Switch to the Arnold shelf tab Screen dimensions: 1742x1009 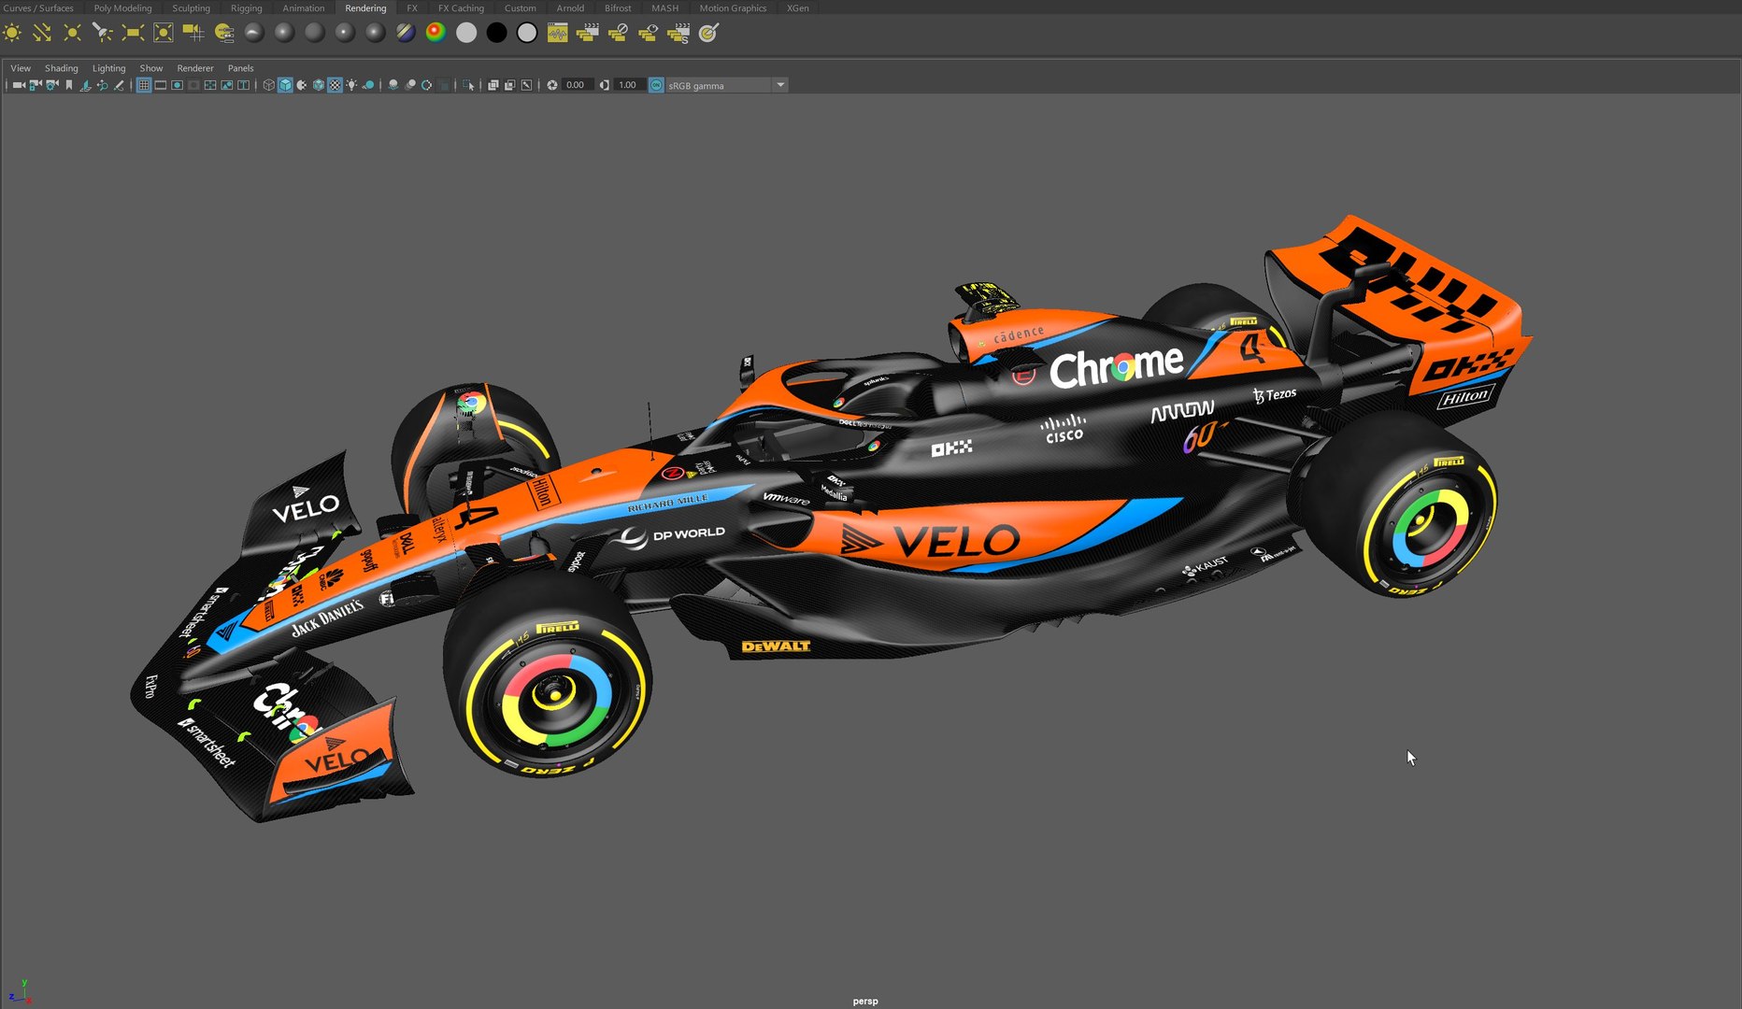click(x=570, y=7)
